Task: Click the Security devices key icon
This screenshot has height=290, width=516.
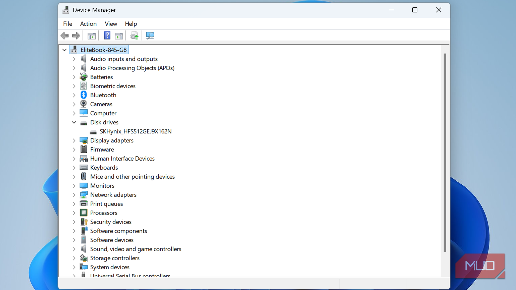Action: (x=84, y=222)
